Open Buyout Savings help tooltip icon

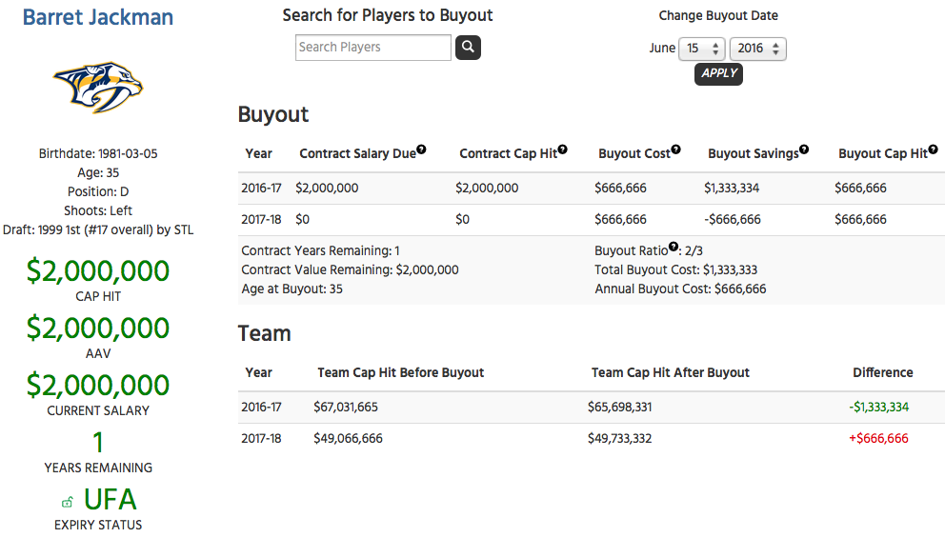coord(804,149)
